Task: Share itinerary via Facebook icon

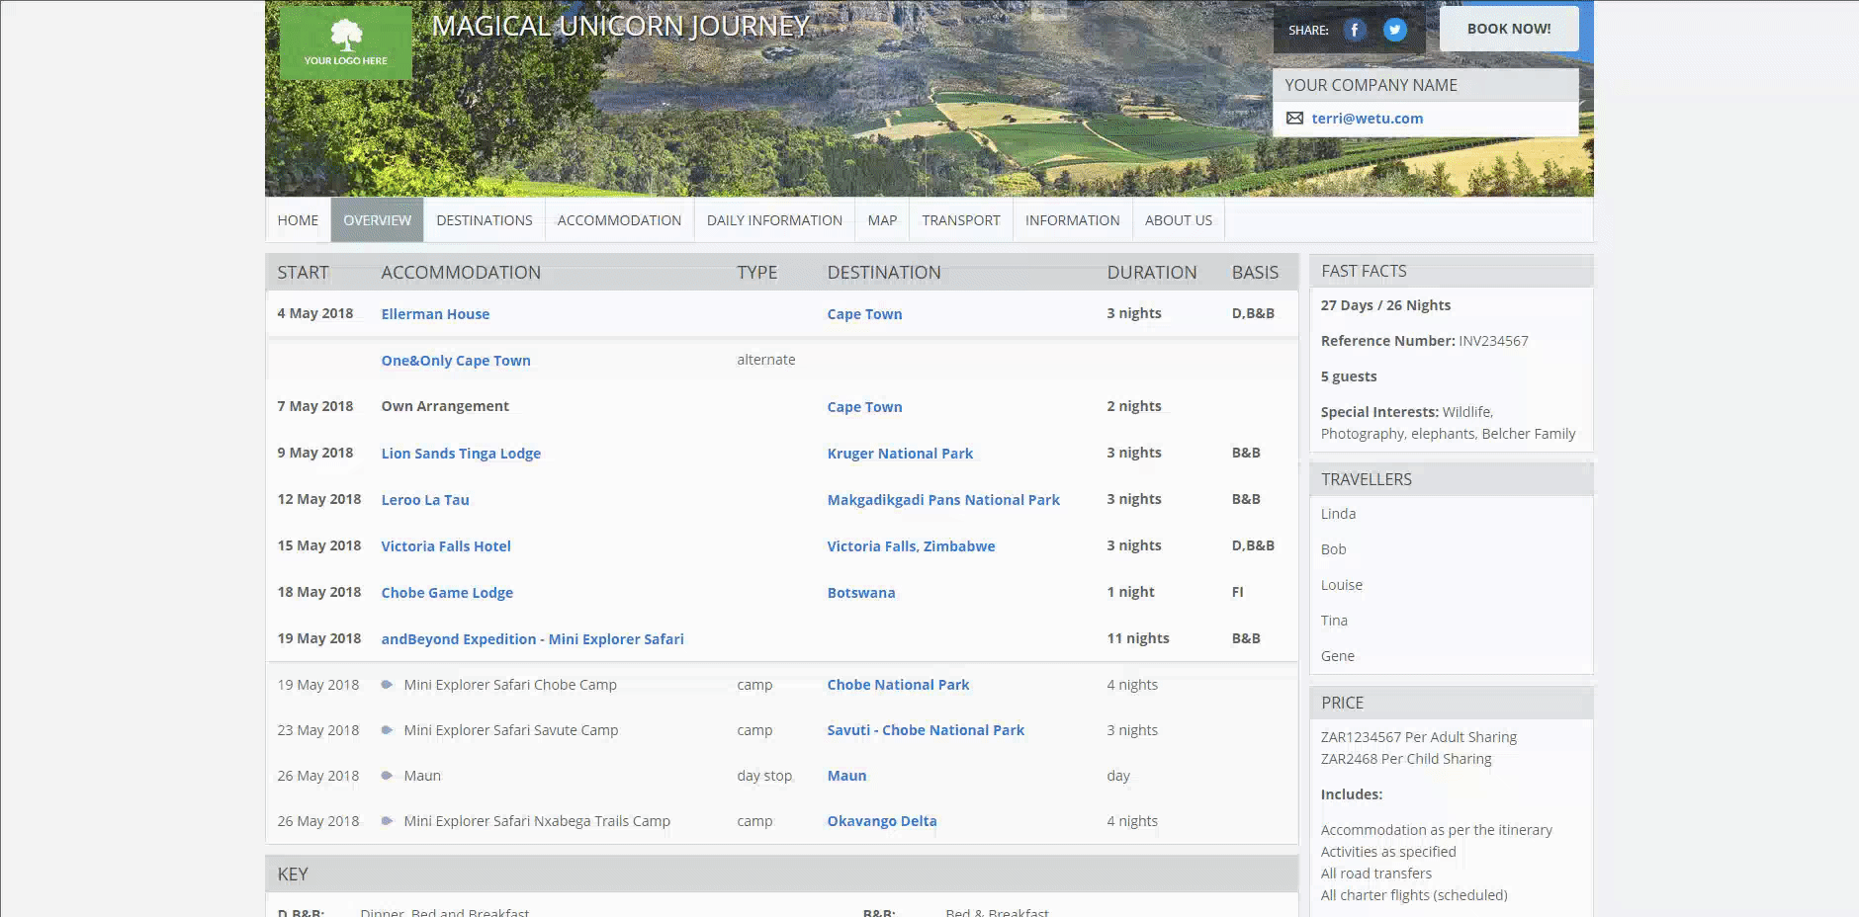Action: (1354, 30)
